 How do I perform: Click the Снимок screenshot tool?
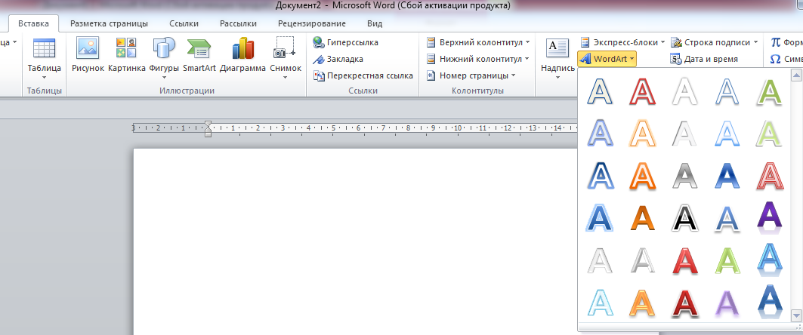point(285,47)
